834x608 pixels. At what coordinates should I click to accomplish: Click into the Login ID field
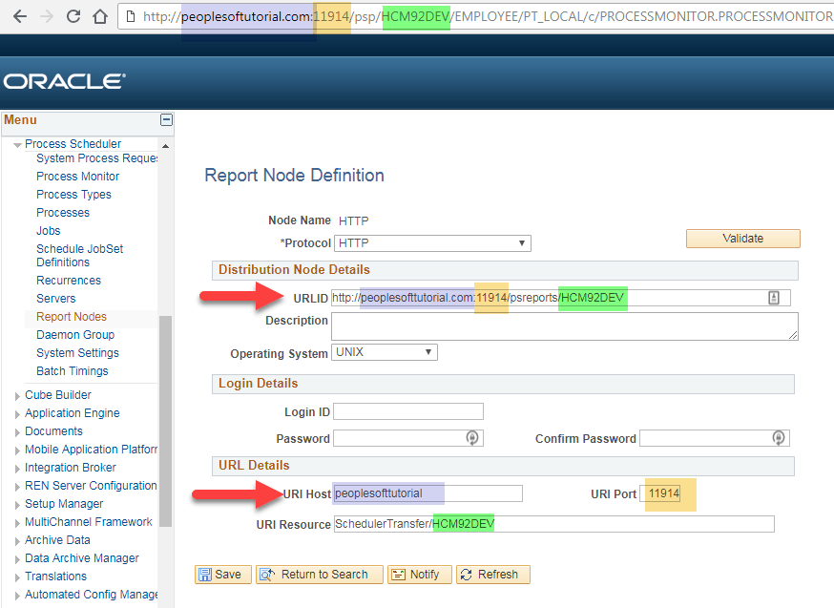tap(408, 411)
